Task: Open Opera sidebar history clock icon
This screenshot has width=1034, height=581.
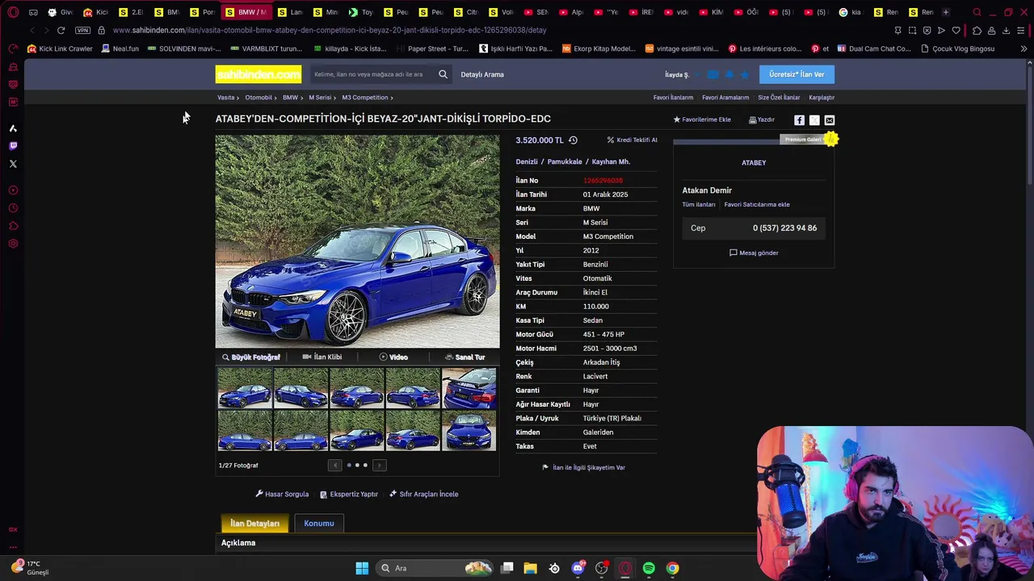Action: [x=13, y=208]
